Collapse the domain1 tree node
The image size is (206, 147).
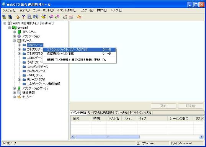point(10,28)
